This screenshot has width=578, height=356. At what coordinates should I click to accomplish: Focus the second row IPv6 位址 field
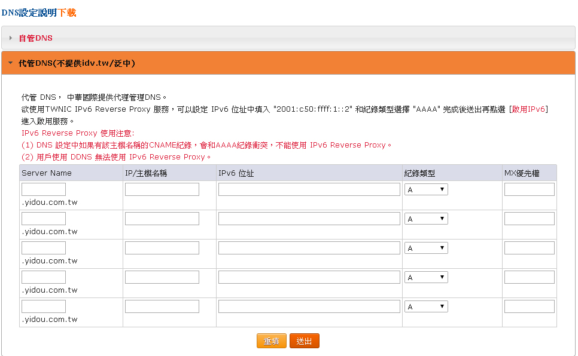[x=309, y=219]
